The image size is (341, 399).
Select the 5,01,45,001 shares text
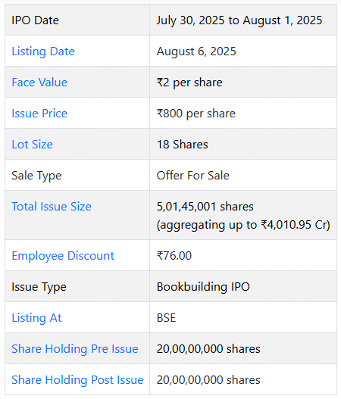tap(205, 207)
